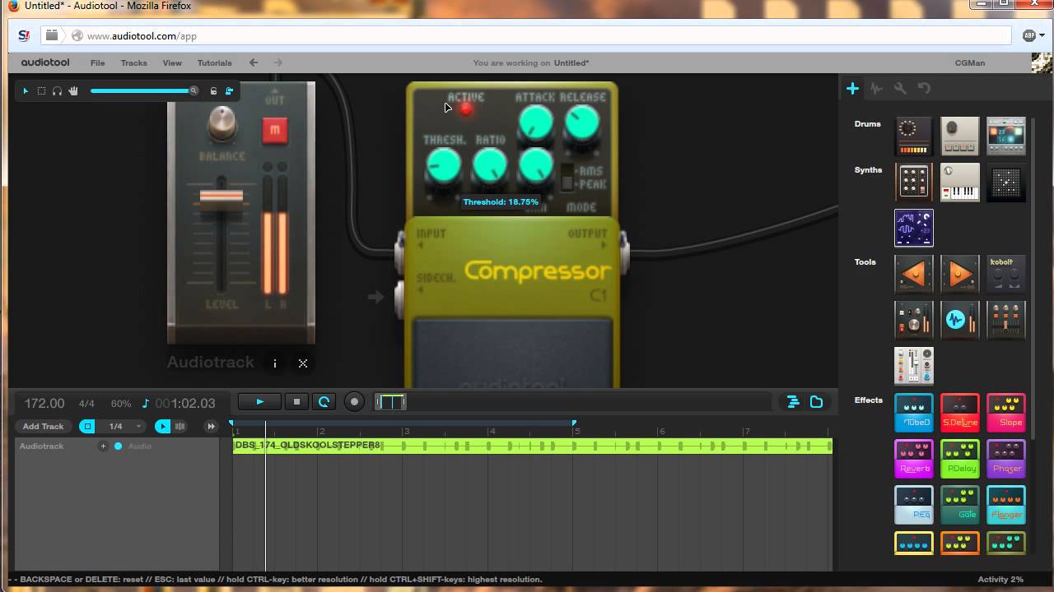This screenshot has width=1054, height=592.
Task: Add the beige drum machine device
Action: [960, 136]
